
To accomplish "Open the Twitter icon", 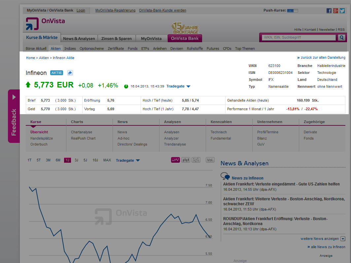I will tap(342, 11).
